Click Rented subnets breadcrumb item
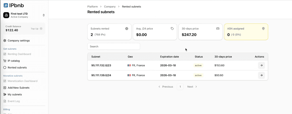This screenshot has height=114, width=292. pyautogui.click(x=131, y=7)
